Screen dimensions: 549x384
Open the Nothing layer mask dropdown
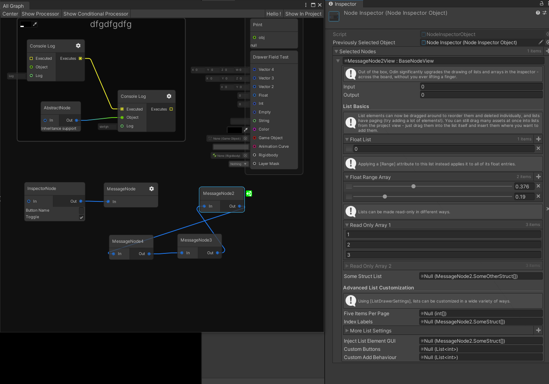[x=239, y=164]
